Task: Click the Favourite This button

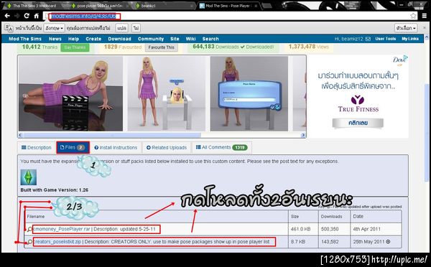Action: click(x=162, y=47)
